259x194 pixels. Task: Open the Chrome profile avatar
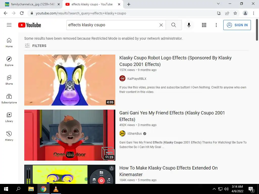click(245, 13)
